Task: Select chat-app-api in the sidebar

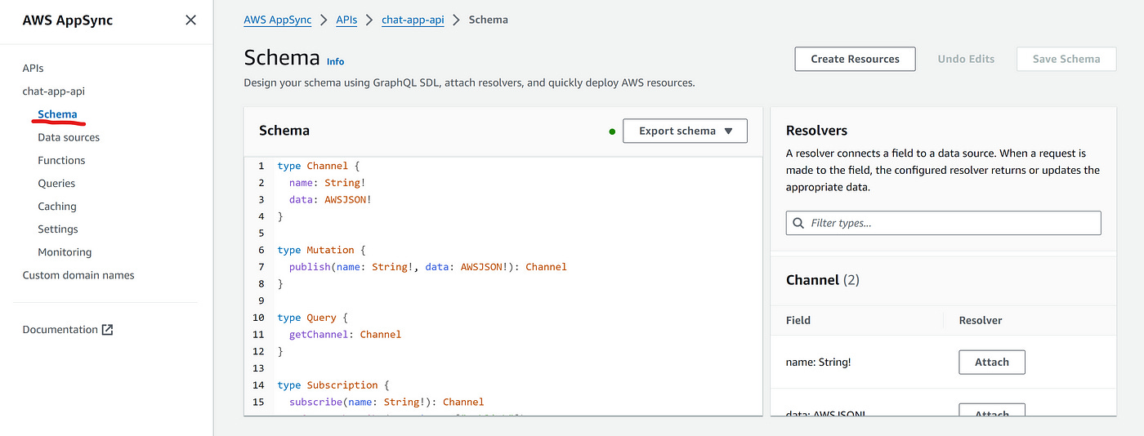Action: pos(53,91)
